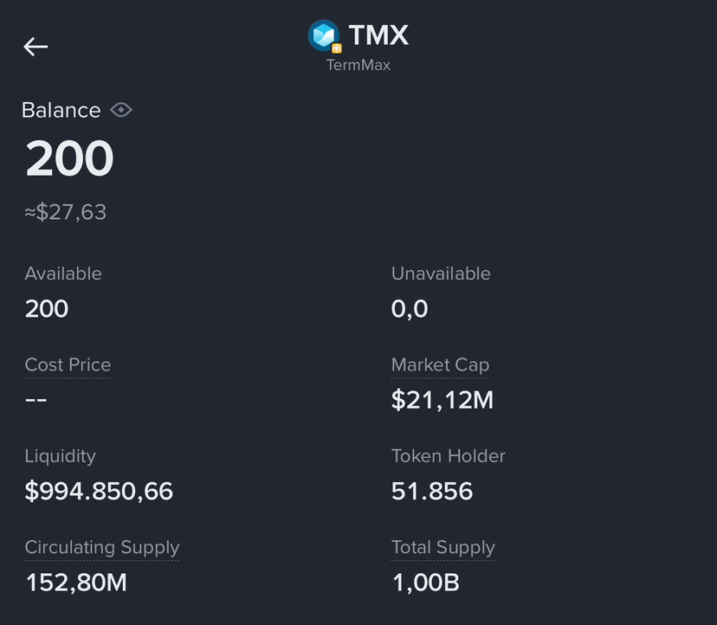Click the Available amount of 200
The width and height of the screenshot is (717, 625).
click(x=47, y=309)
